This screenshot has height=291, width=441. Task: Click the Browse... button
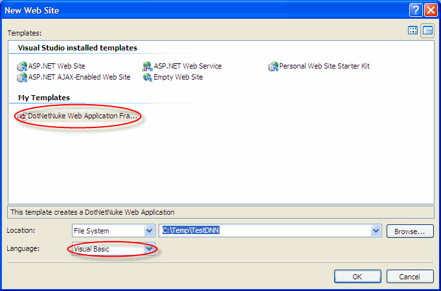coord(410,232)
